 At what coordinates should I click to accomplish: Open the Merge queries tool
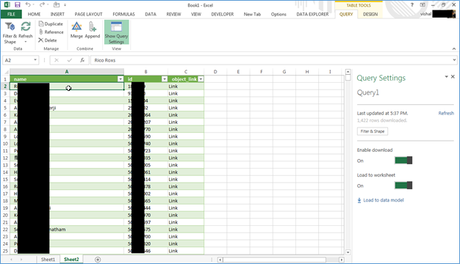coord(76,30)
